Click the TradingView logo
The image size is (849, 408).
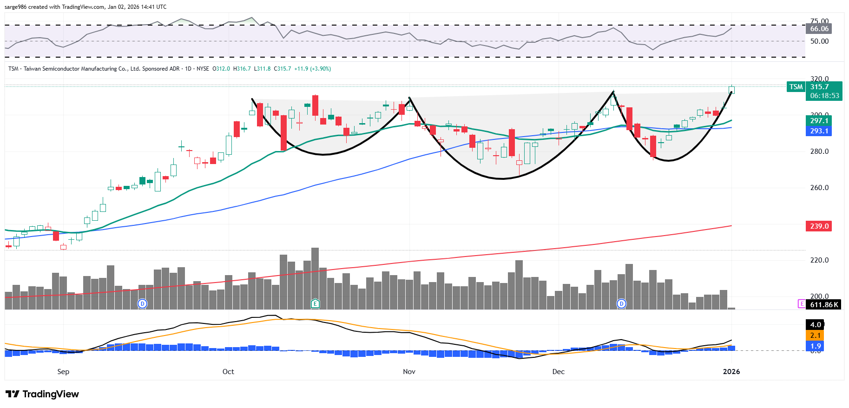click(x=42, y=394)
